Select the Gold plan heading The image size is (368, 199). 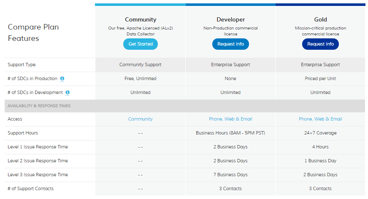tap(320, 19)
